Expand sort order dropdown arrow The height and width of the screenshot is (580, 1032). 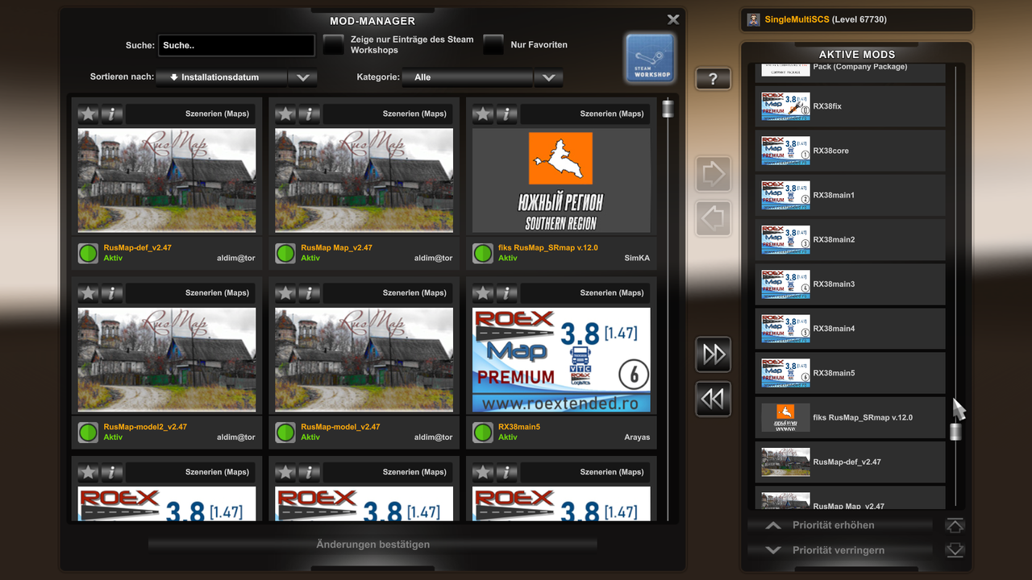[302, 77]
